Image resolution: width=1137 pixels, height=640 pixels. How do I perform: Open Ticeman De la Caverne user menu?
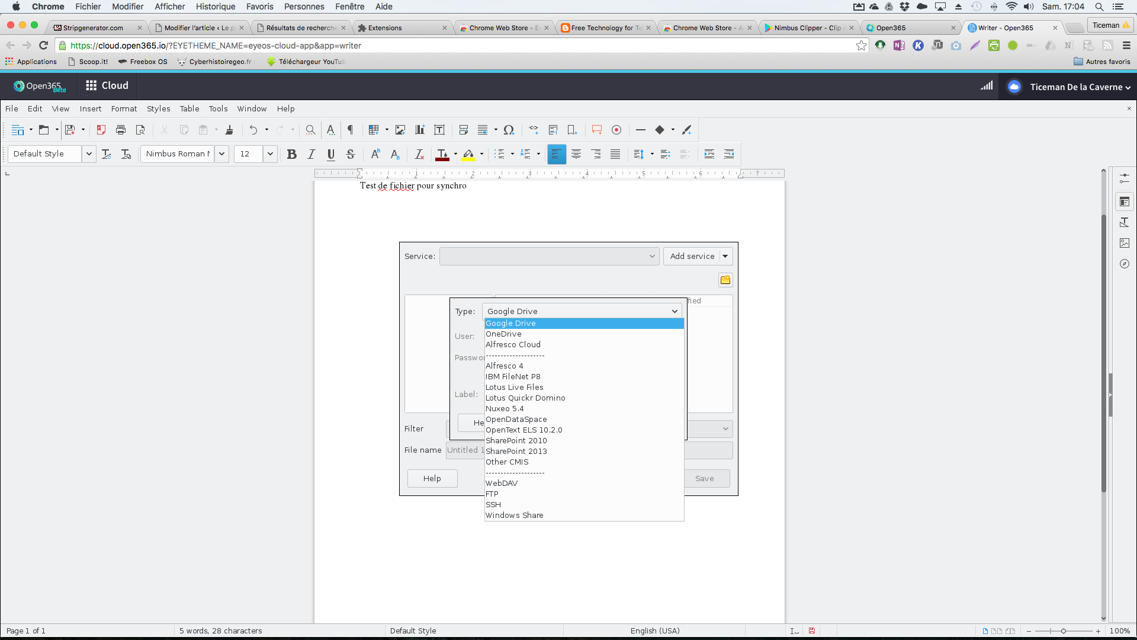1080,87
